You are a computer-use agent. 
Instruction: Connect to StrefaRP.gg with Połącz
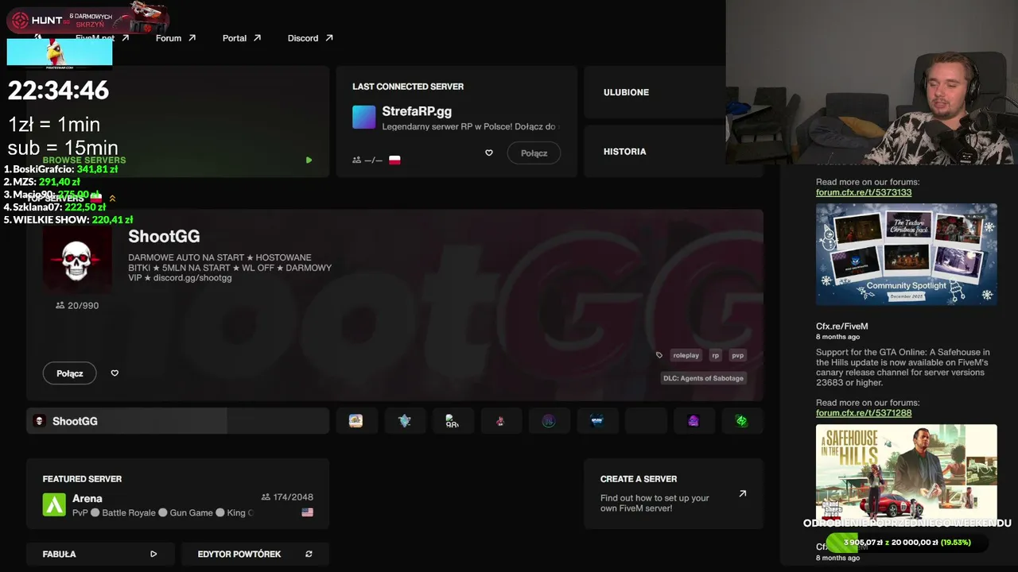pos(534,153)
